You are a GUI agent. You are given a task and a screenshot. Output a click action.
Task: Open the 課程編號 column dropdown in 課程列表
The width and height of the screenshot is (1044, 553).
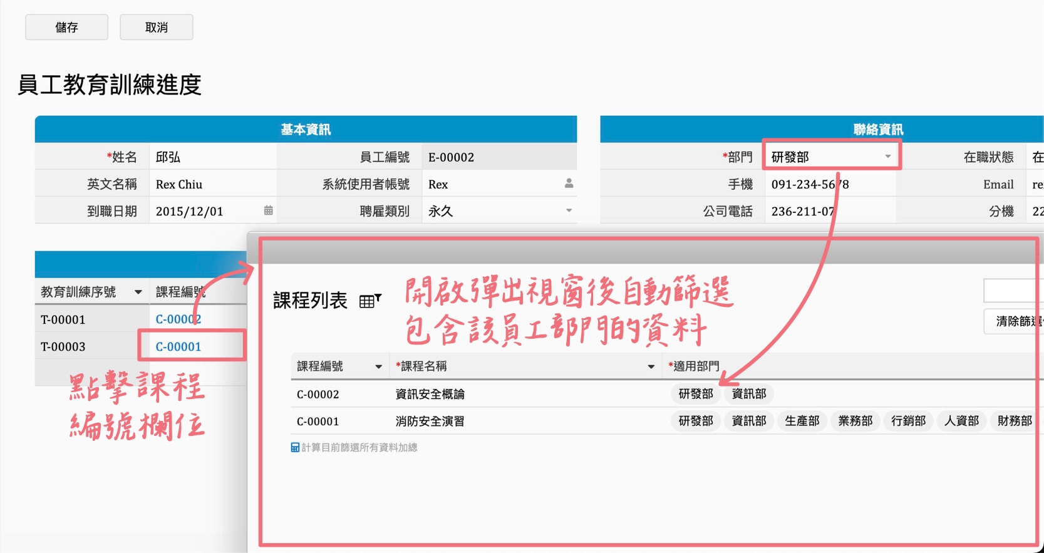coord(378,366)
